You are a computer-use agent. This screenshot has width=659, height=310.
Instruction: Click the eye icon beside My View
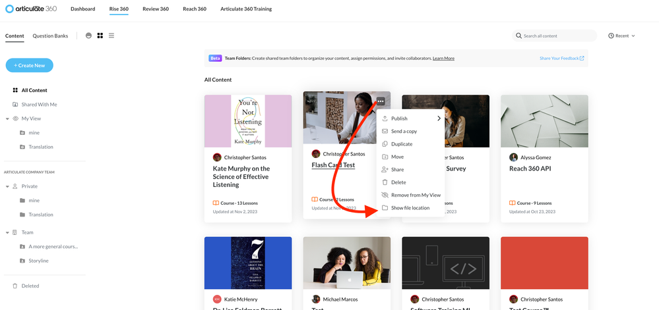(x=16, y=118)
